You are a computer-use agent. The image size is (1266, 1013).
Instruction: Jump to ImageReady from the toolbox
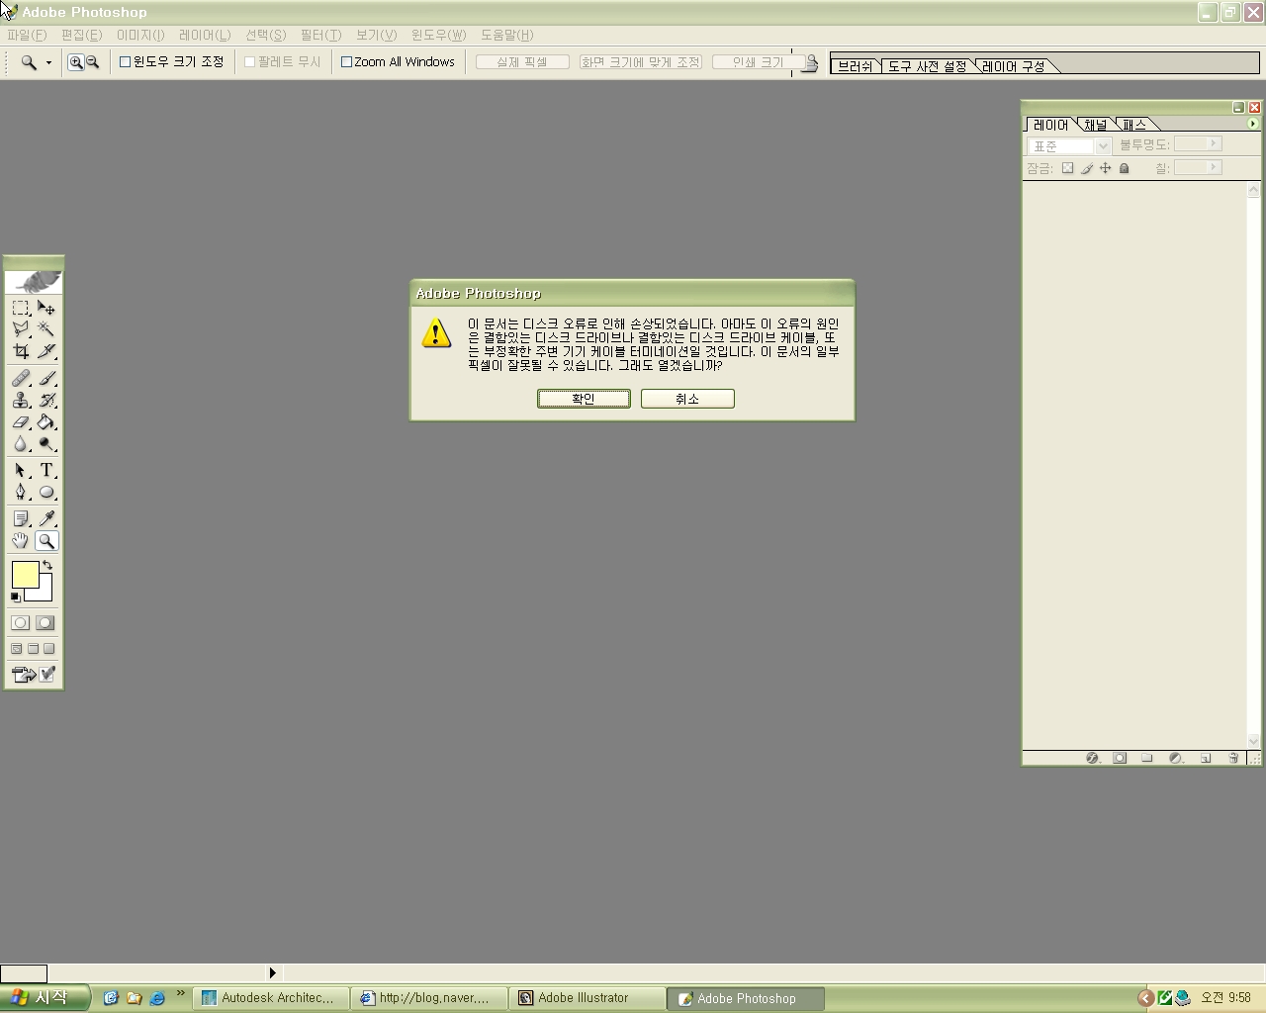(23, 675)
